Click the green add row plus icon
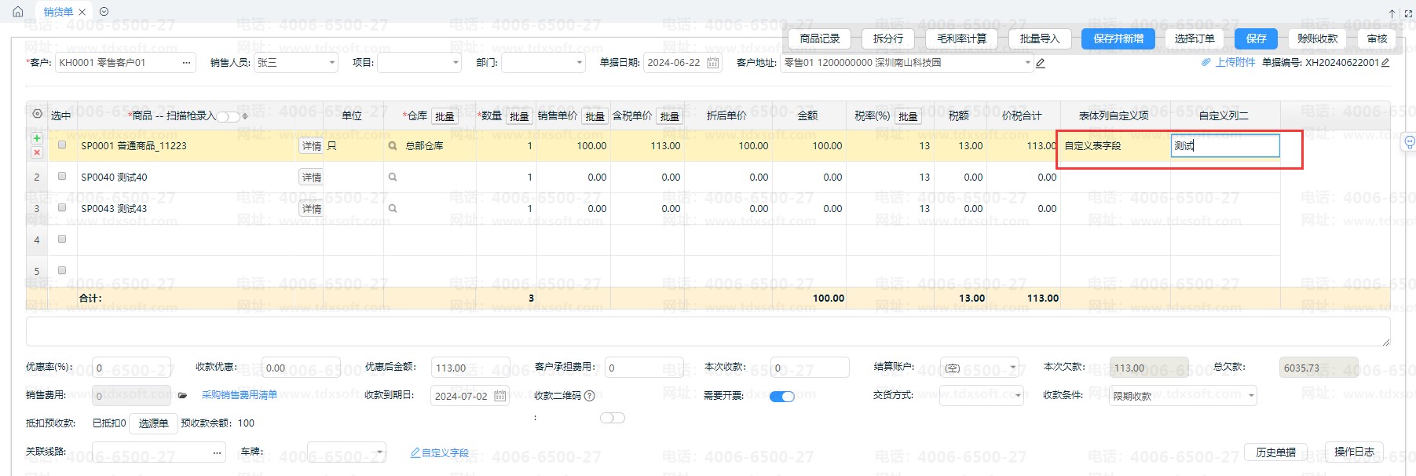The image size is (1416, 476). [36, 138]
